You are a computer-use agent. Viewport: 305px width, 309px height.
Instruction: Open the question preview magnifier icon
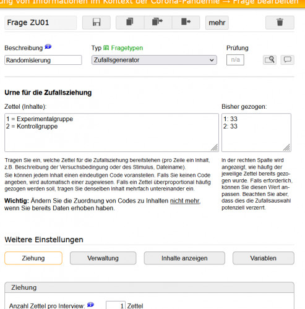(270, 60)
